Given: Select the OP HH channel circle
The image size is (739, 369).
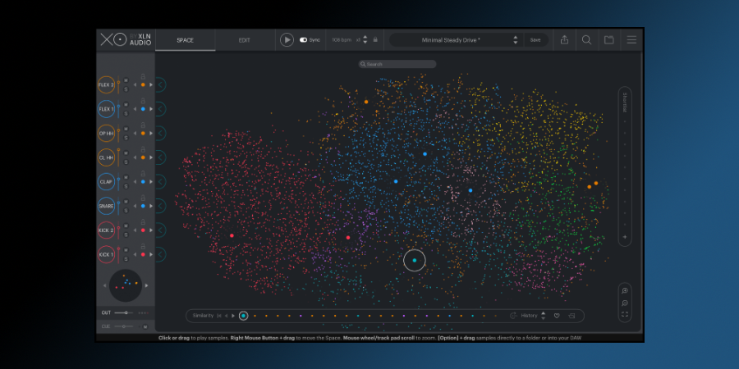Looking at the screenshot, I should [106, 133].
